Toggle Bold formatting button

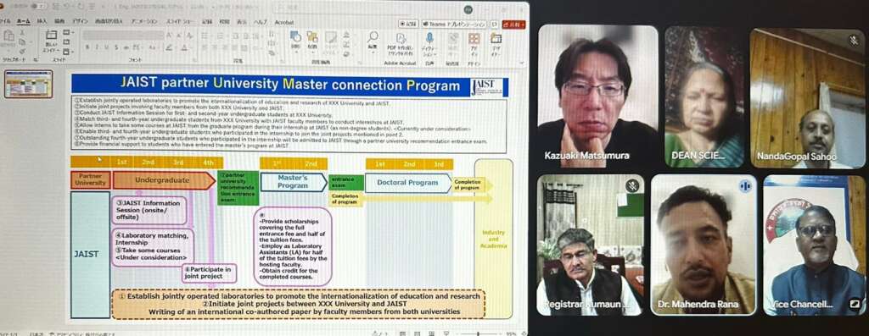click(87, 47)
